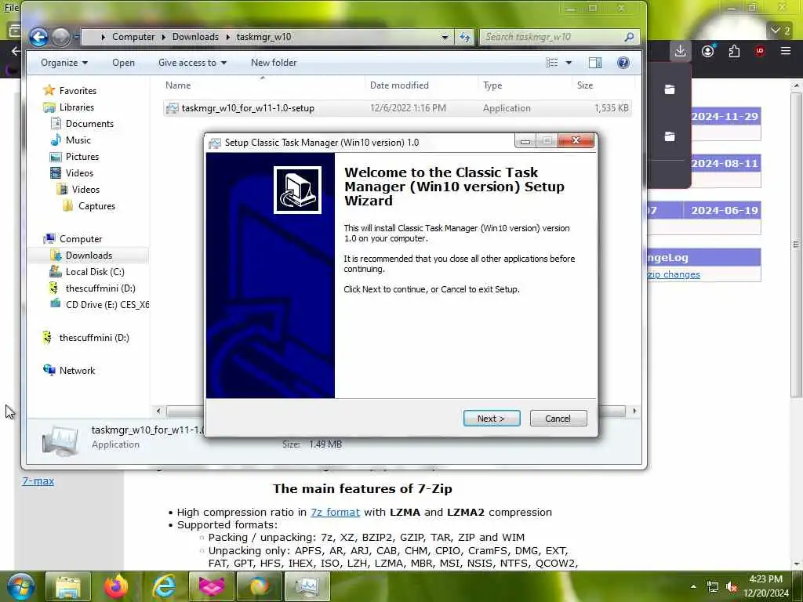Open the address bar history dropdown
Viewport: 803px width, 602px height.
(445, 37)
